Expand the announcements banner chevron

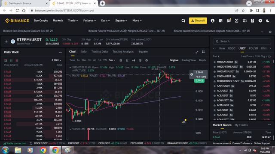click(262, 32)
